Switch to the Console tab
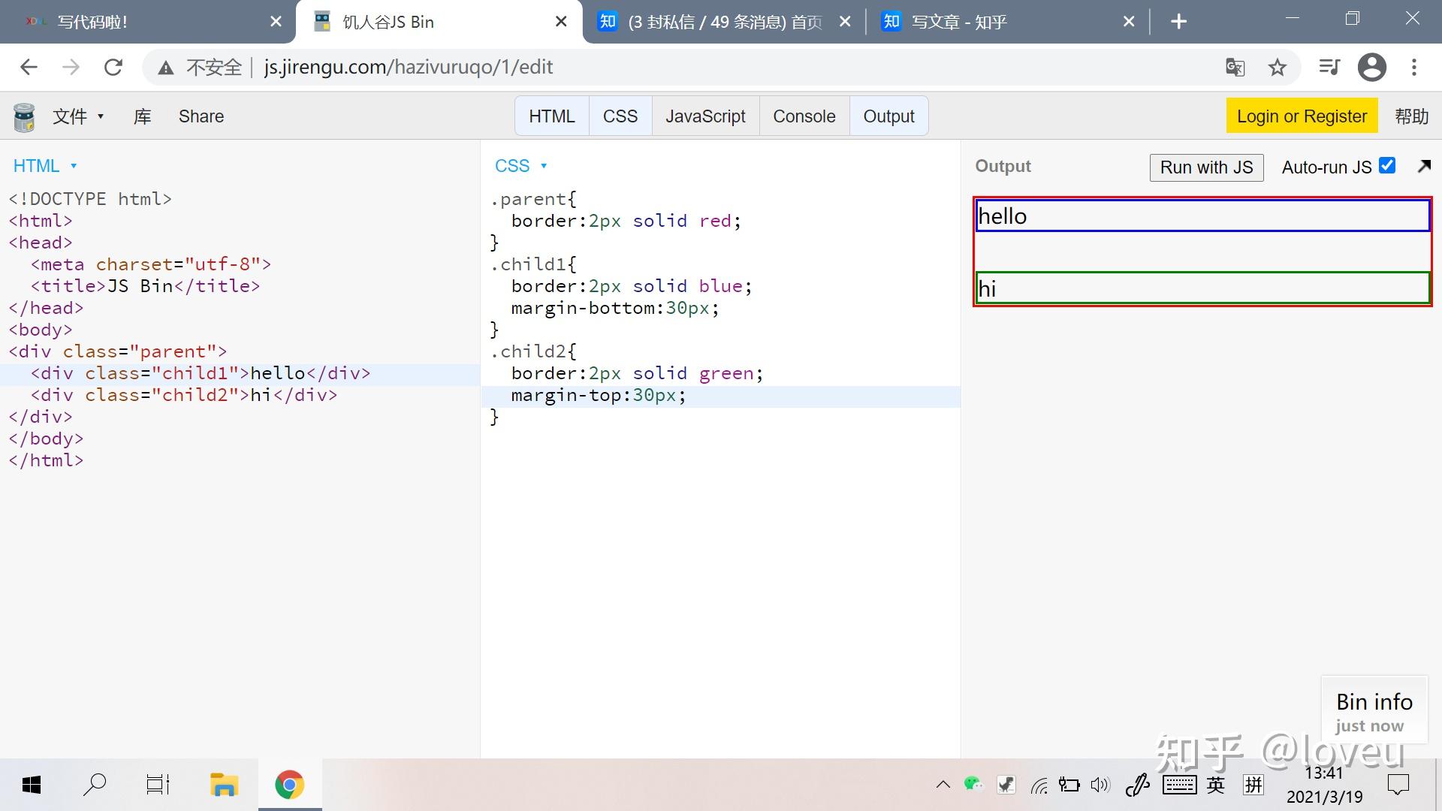This screenshot has height=811, width=1442. pos(804,116)
